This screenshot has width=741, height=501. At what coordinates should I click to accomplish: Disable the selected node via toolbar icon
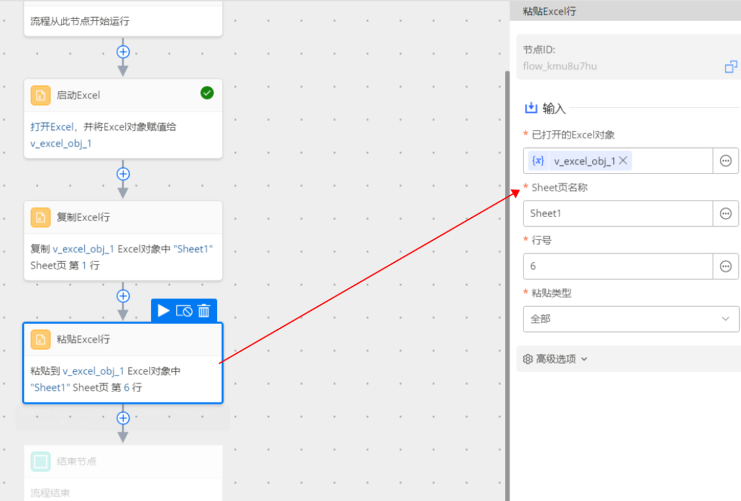tap(184, 311)
